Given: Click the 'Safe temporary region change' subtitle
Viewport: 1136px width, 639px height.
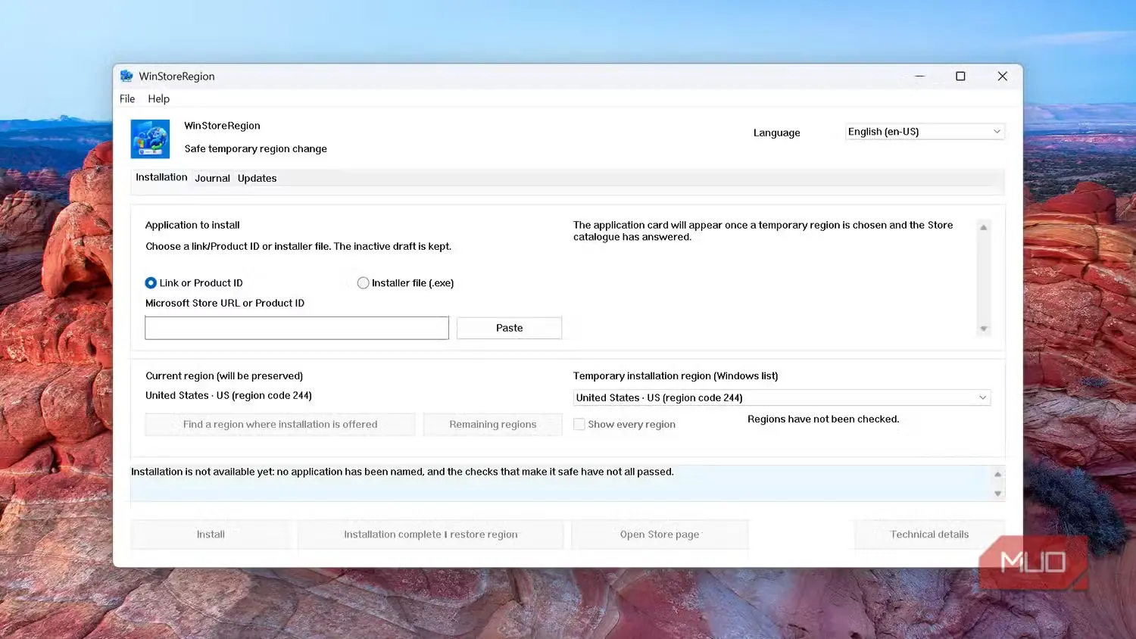Looking at the screenshot, I should click(x=256, y=149).
